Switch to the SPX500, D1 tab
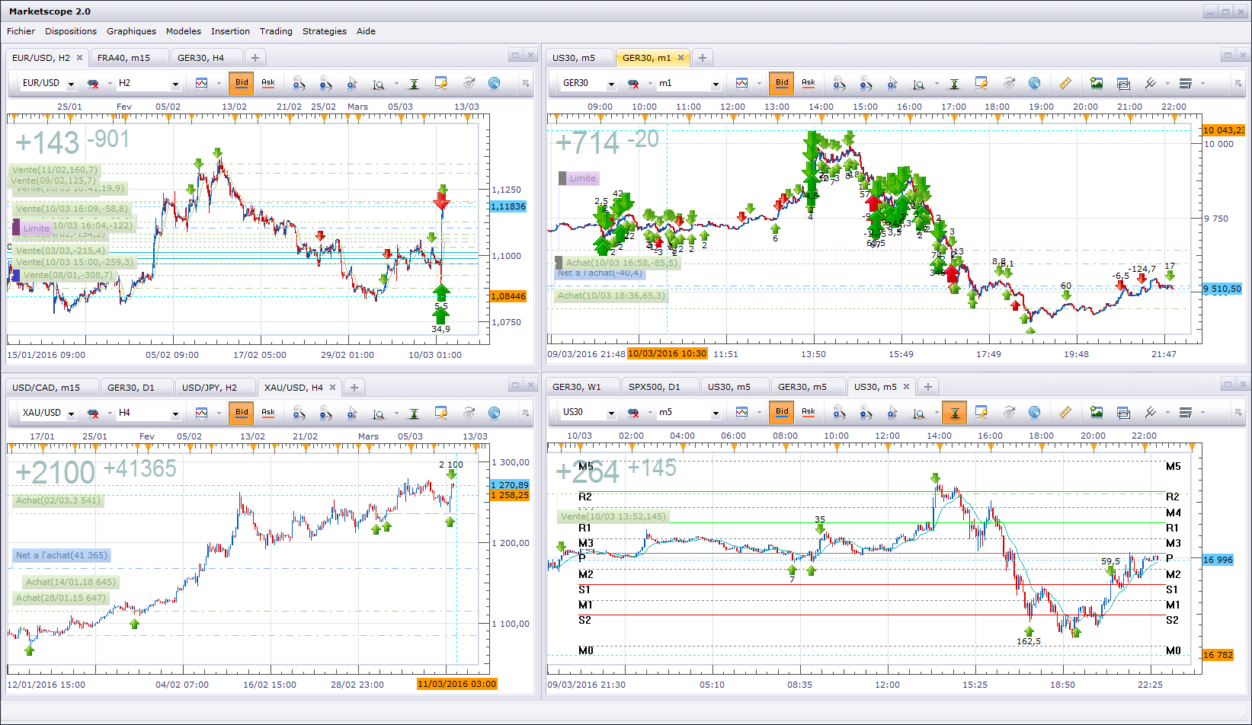Screen dimensions: 1252x725 pyautogui.click(x=654, y=387)
